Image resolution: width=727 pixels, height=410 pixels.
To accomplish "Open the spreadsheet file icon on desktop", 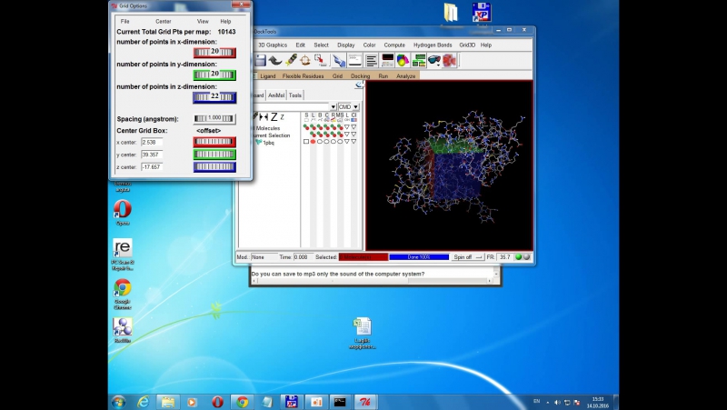I will pyautogui.click(x=362, y=333).
